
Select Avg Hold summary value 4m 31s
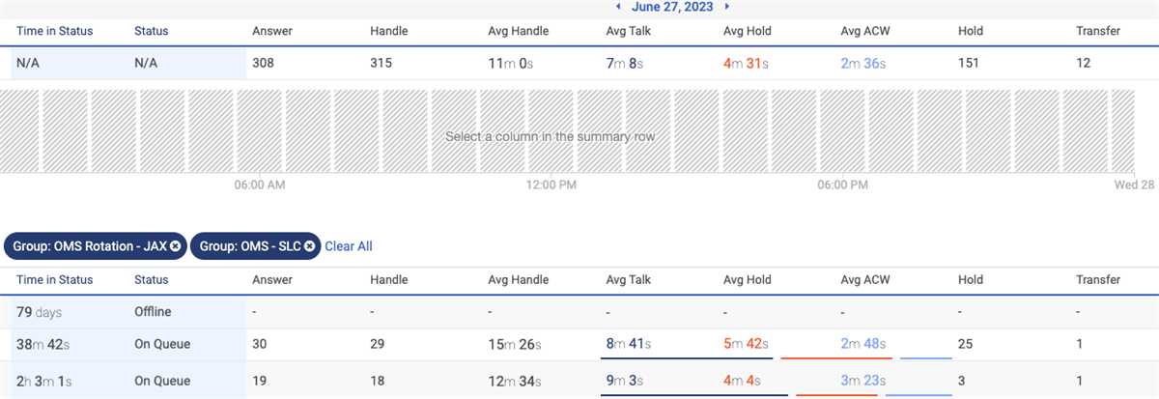coord(745,64)
